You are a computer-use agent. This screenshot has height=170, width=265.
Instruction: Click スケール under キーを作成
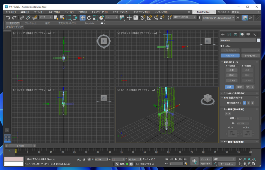coord(232,80)
